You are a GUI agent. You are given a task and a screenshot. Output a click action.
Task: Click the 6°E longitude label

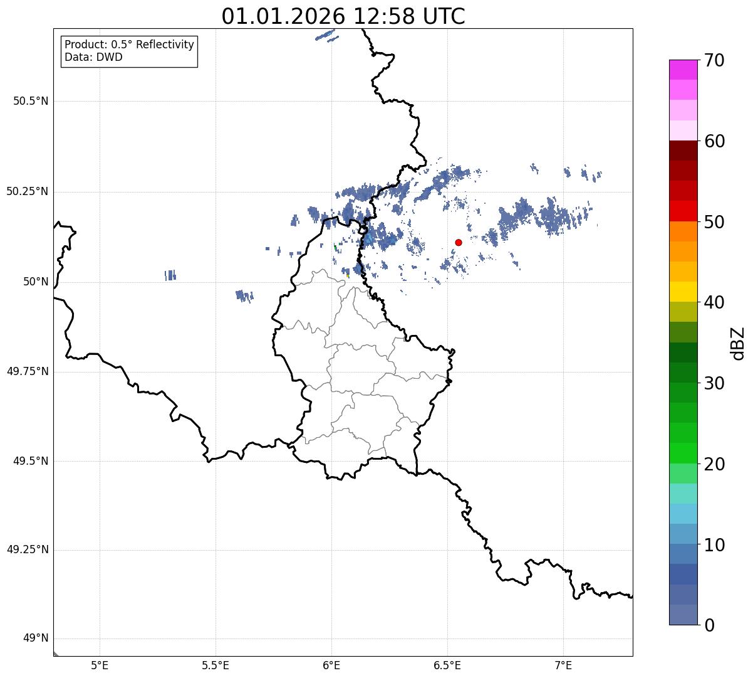331,665
